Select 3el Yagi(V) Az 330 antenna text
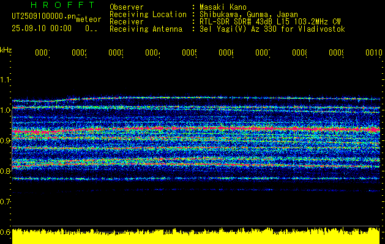 (x=272, y=29)
